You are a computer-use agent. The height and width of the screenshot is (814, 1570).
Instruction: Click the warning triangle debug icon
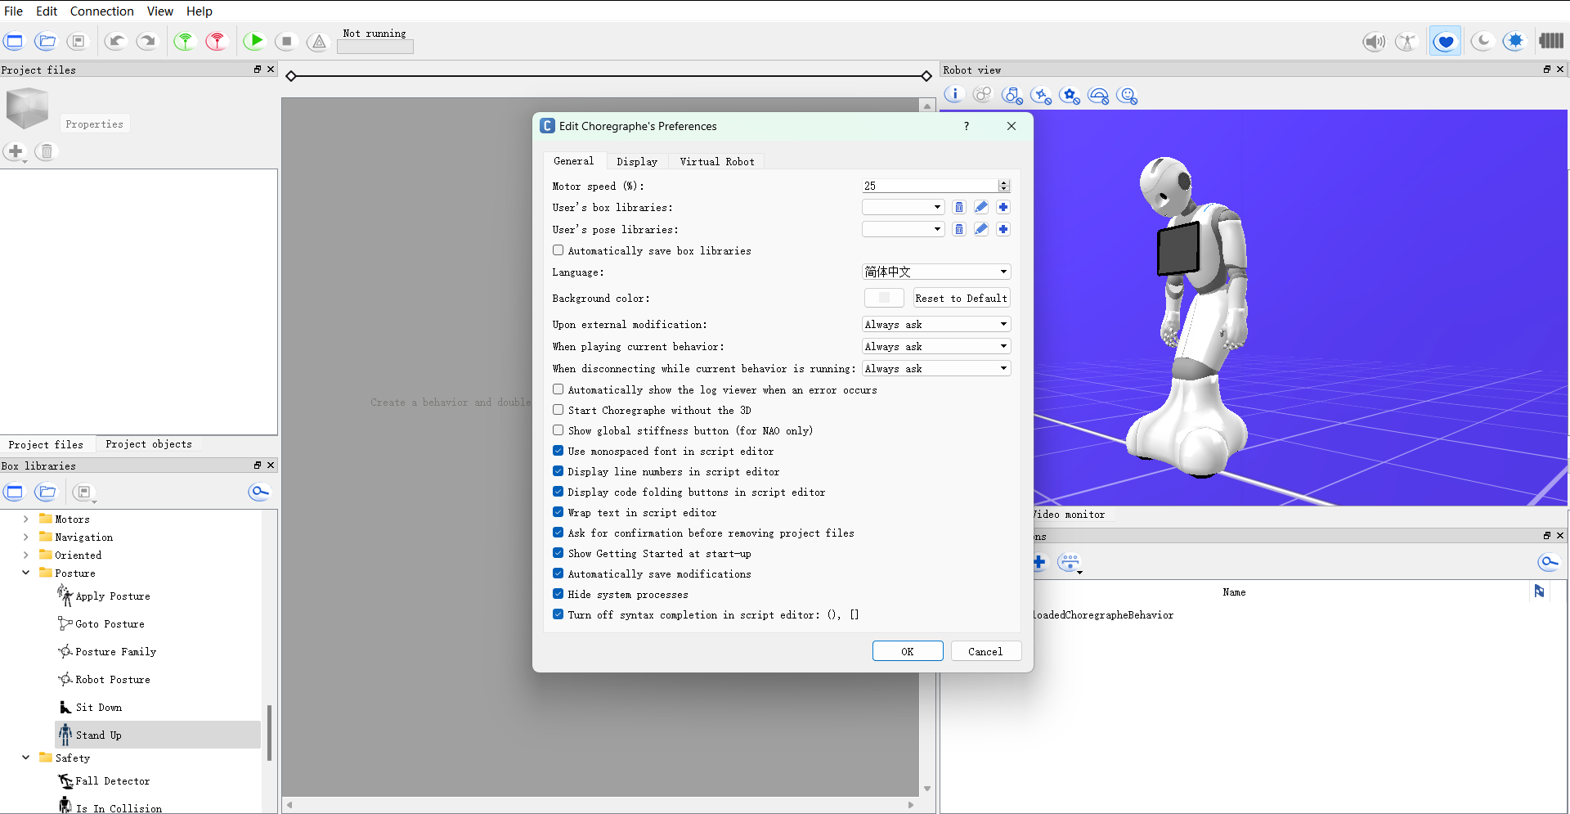318,41
